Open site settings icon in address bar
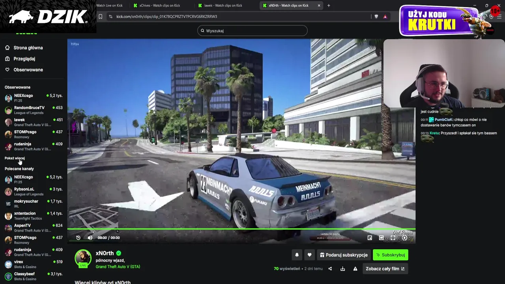The height and width of the screenshot is (284, 505). coord(110,17)
